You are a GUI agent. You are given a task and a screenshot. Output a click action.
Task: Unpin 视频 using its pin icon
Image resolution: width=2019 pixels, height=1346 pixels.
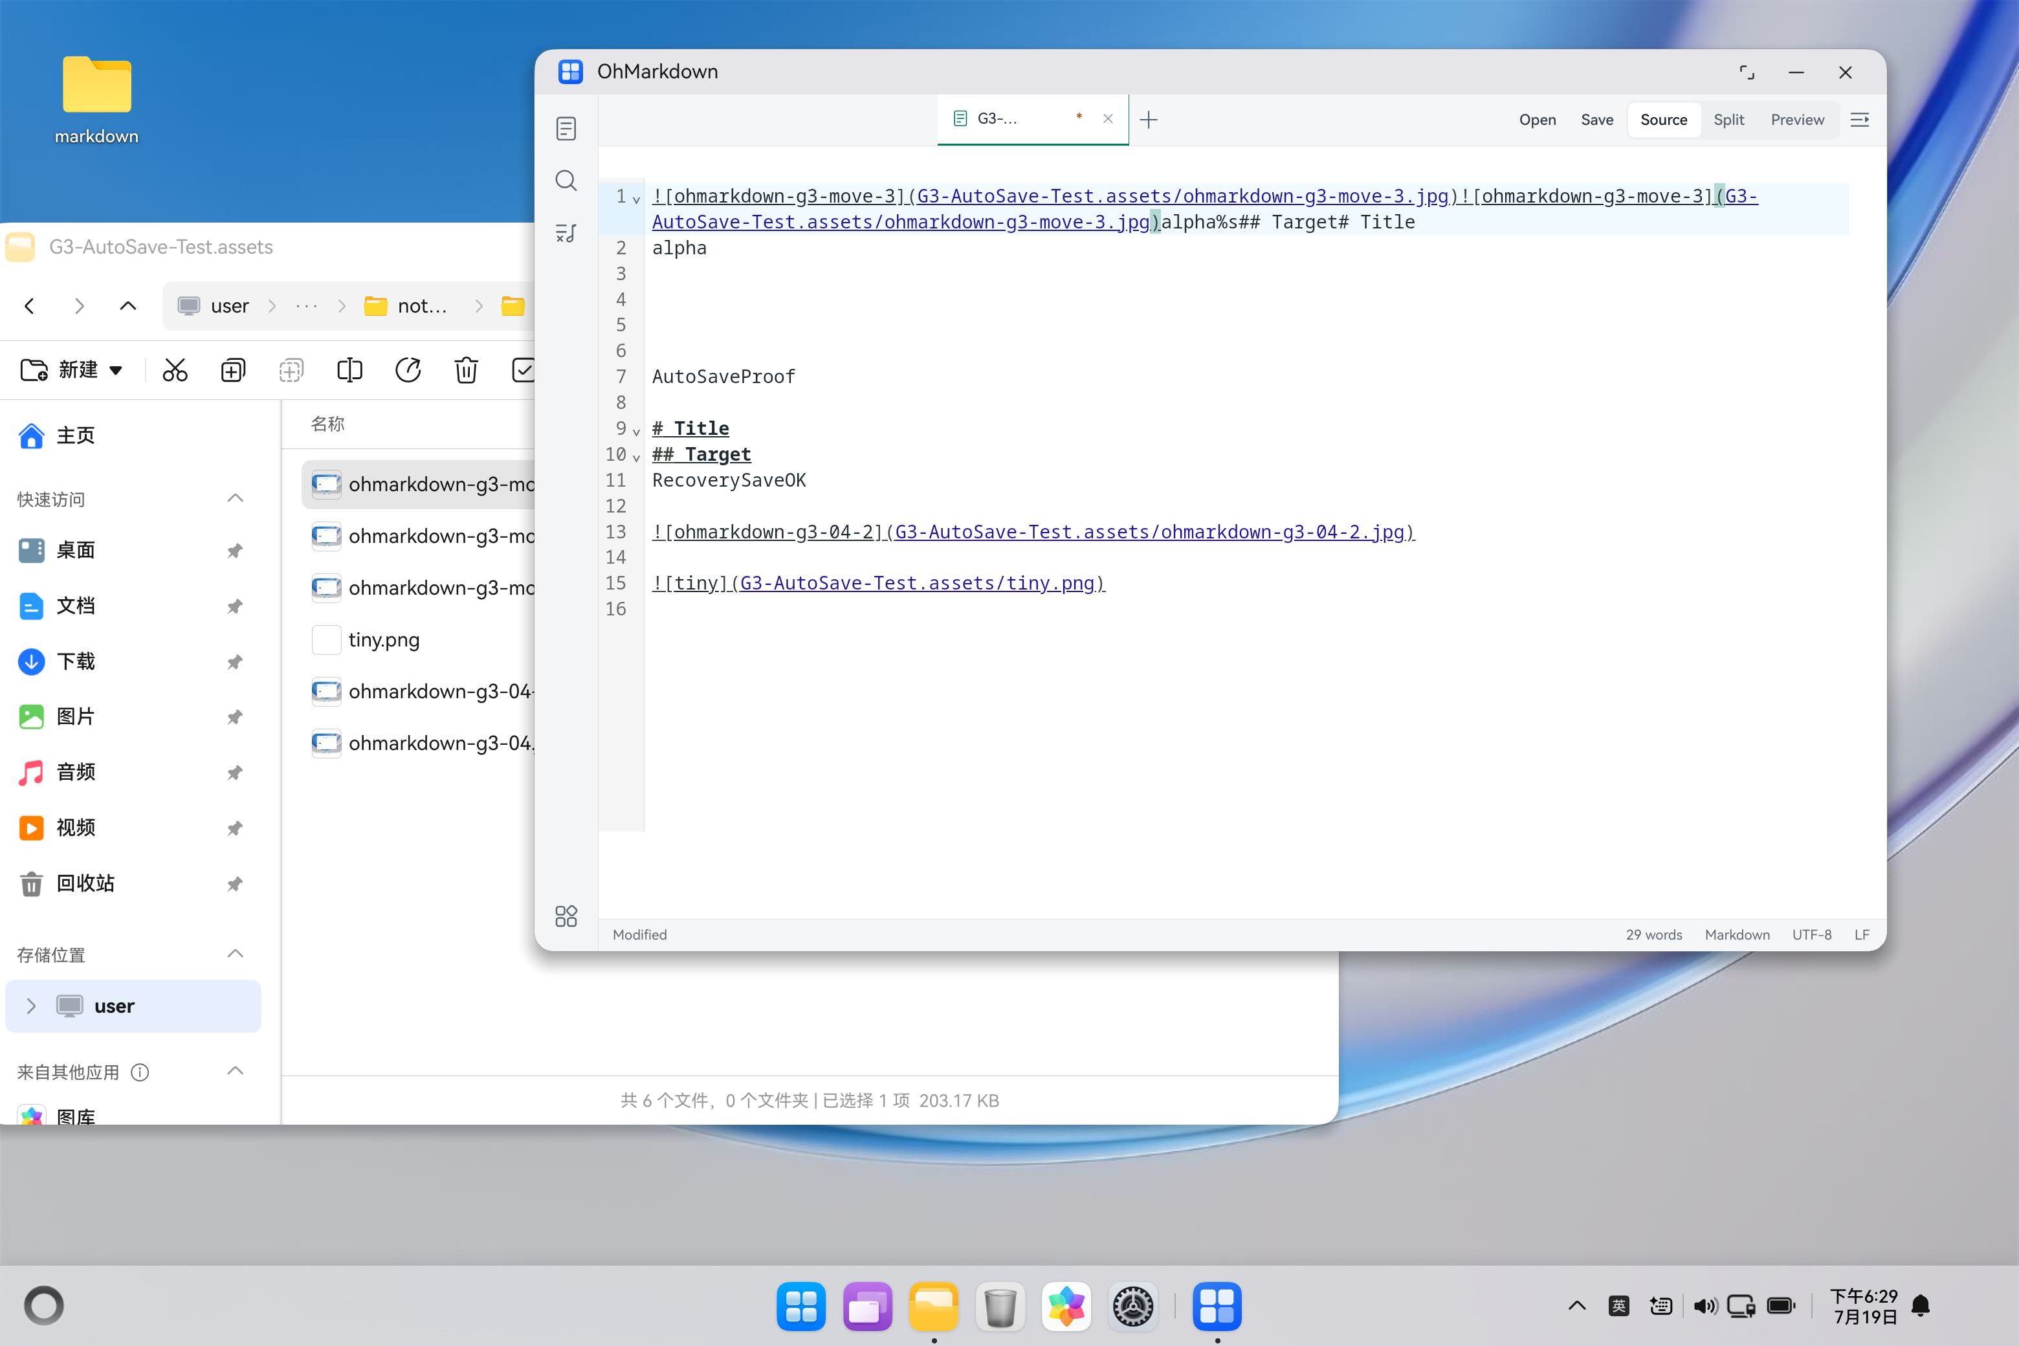pyautogui.click(x=234, y=828)
